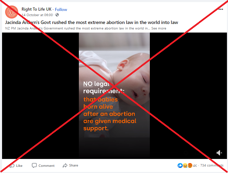Expand post text with See more
The image size is (228, 173).
pos(159,28)
